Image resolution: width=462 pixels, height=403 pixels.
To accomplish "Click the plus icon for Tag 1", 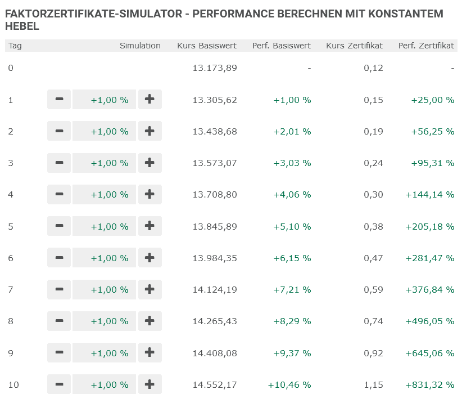I will click(150, 100).
